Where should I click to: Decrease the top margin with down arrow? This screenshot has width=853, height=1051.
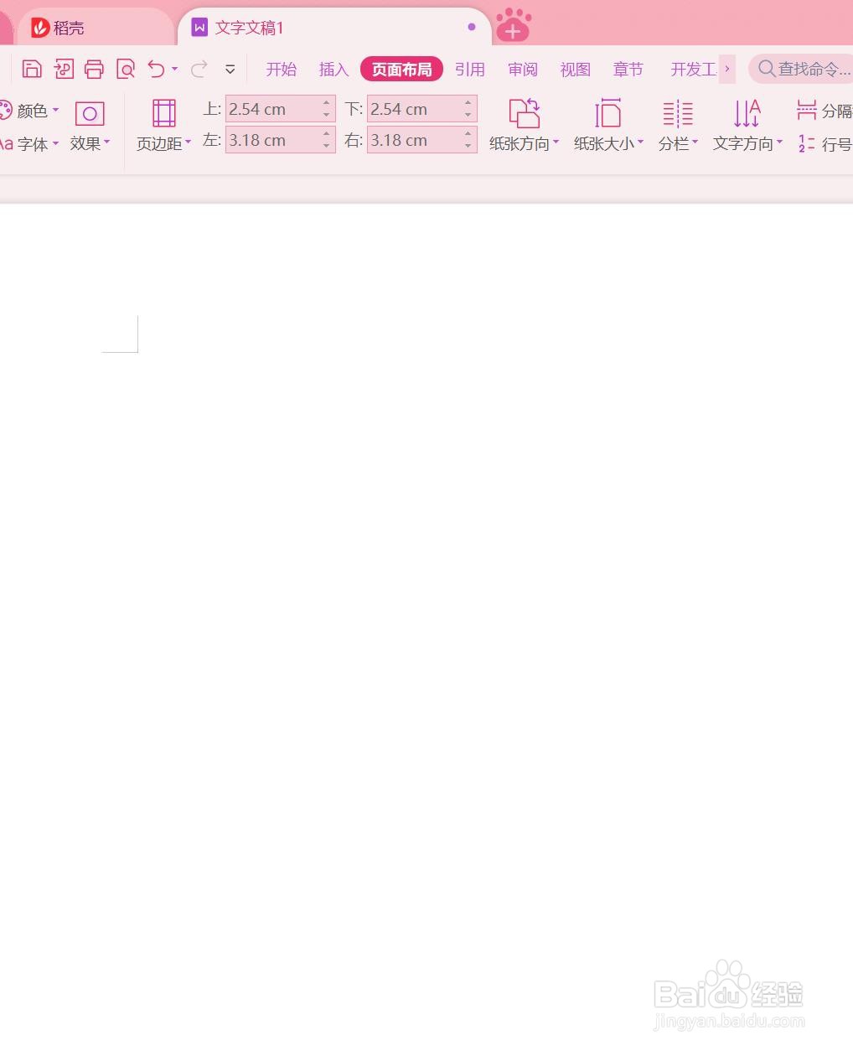click(327, 115)
